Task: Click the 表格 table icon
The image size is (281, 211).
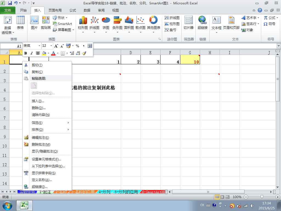Action: (20, 23)
